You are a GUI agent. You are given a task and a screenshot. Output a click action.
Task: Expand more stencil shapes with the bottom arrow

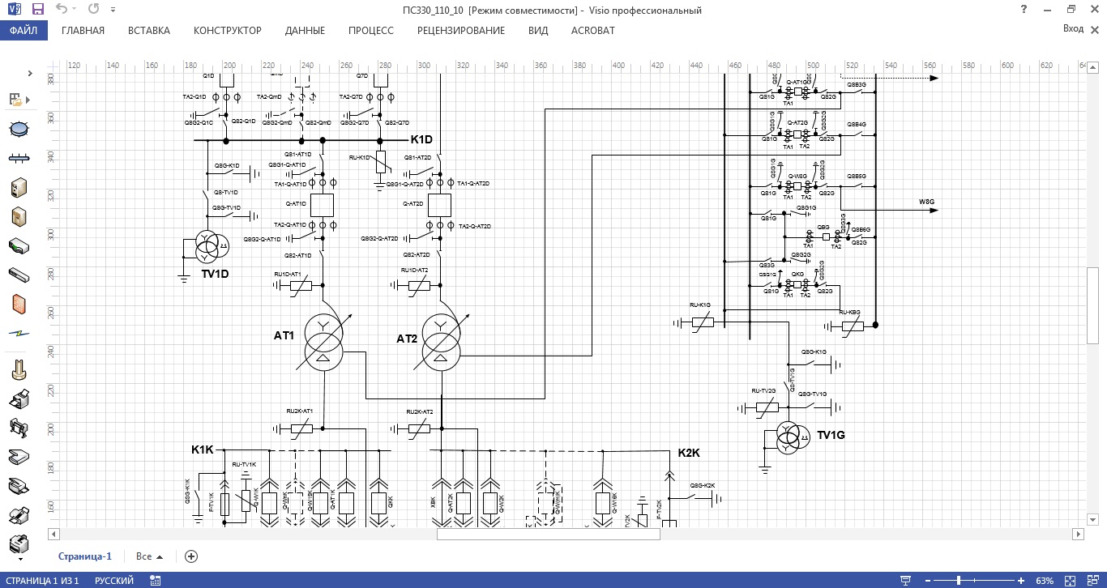tap(19, 559)
